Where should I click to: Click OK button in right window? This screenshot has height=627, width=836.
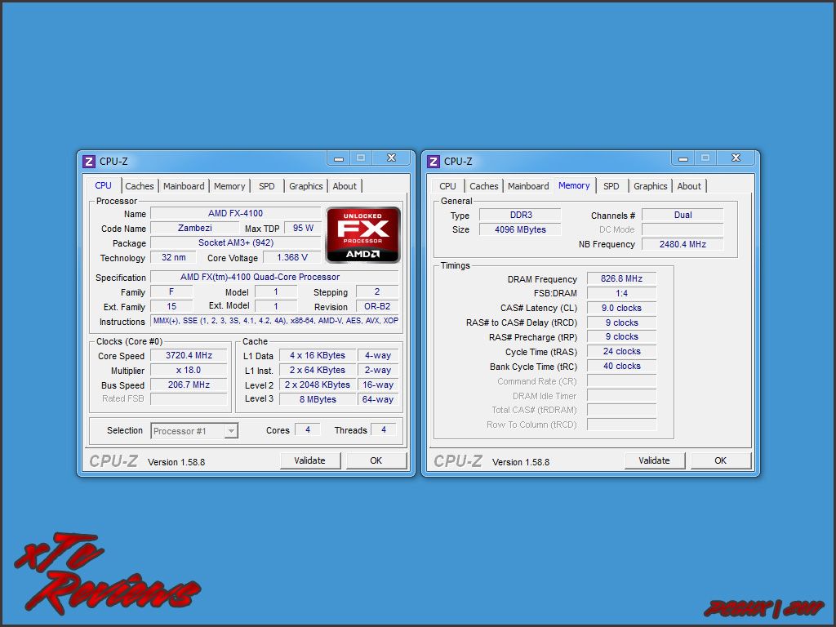click(721, 460)
